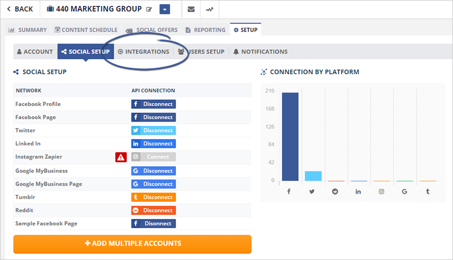Expand the dropdown arrow next to group name
Viewport: 453px width, 260px height.
pos(164,9)
